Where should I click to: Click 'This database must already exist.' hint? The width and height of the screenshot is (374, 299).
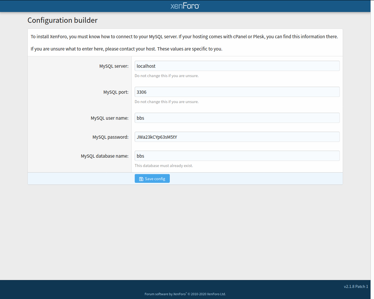click(x=164, y=166)
